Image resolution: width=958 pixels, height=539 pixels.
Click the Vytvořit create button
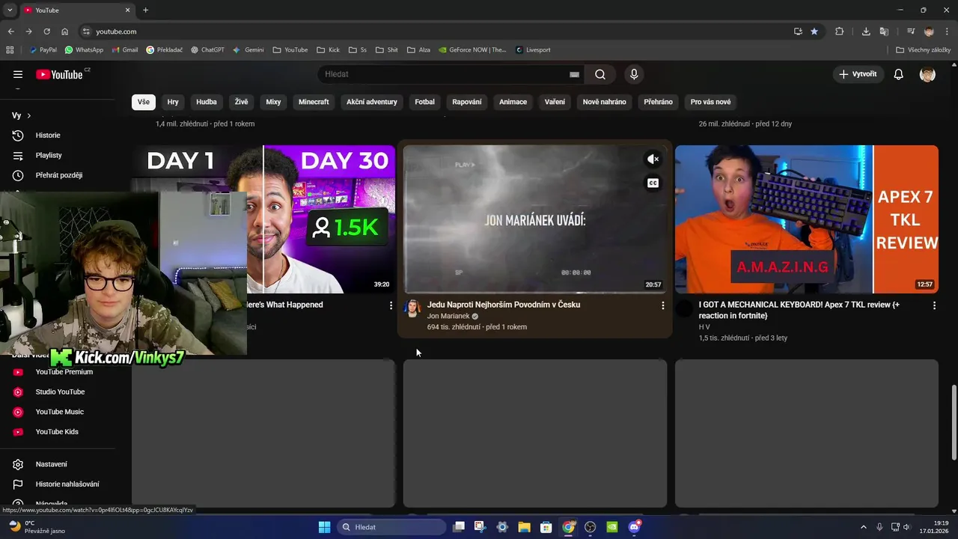(858, 74)
